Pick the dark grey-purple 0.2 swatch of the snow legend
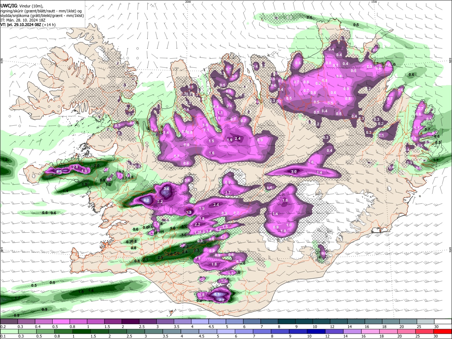Image resolution: width=452 pixels, height=339 pixels. click(x=9, y=321)
